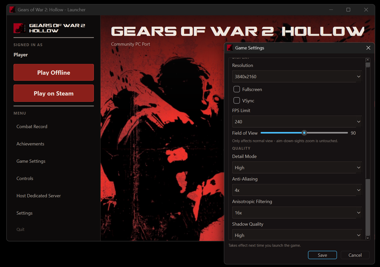
Task: Open the launcher Settings menu item
Action: (x=25, y=213)
